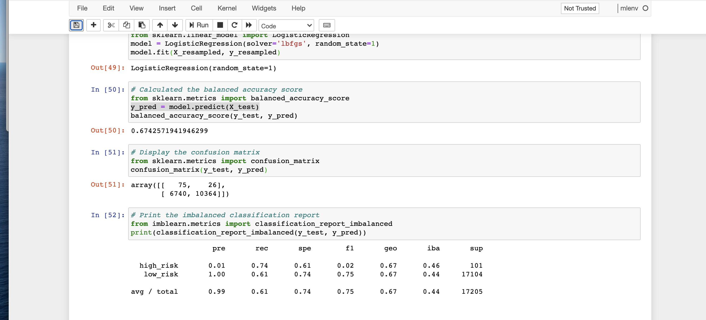This screenshot has height=320, width=706.
Task: Click the model.fit(X_resampled, y_resampled) line
Action: coord(205,52)
